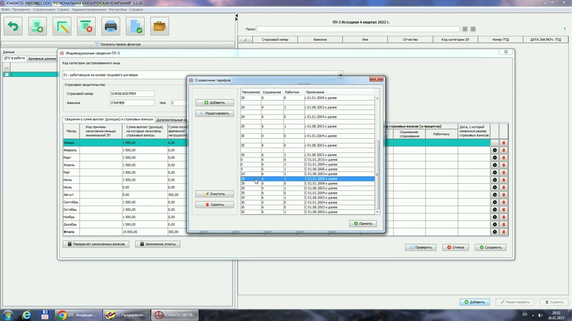Click Удалить button in tariff dialog
Screen dimensions: 572x321
click(x=214, y=205)
